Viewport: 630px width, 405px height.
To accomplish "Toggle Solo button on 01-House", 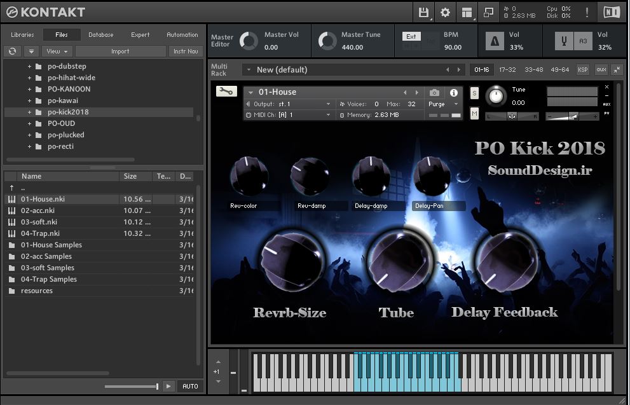I will pyautogui.click(x=474, y=93).
